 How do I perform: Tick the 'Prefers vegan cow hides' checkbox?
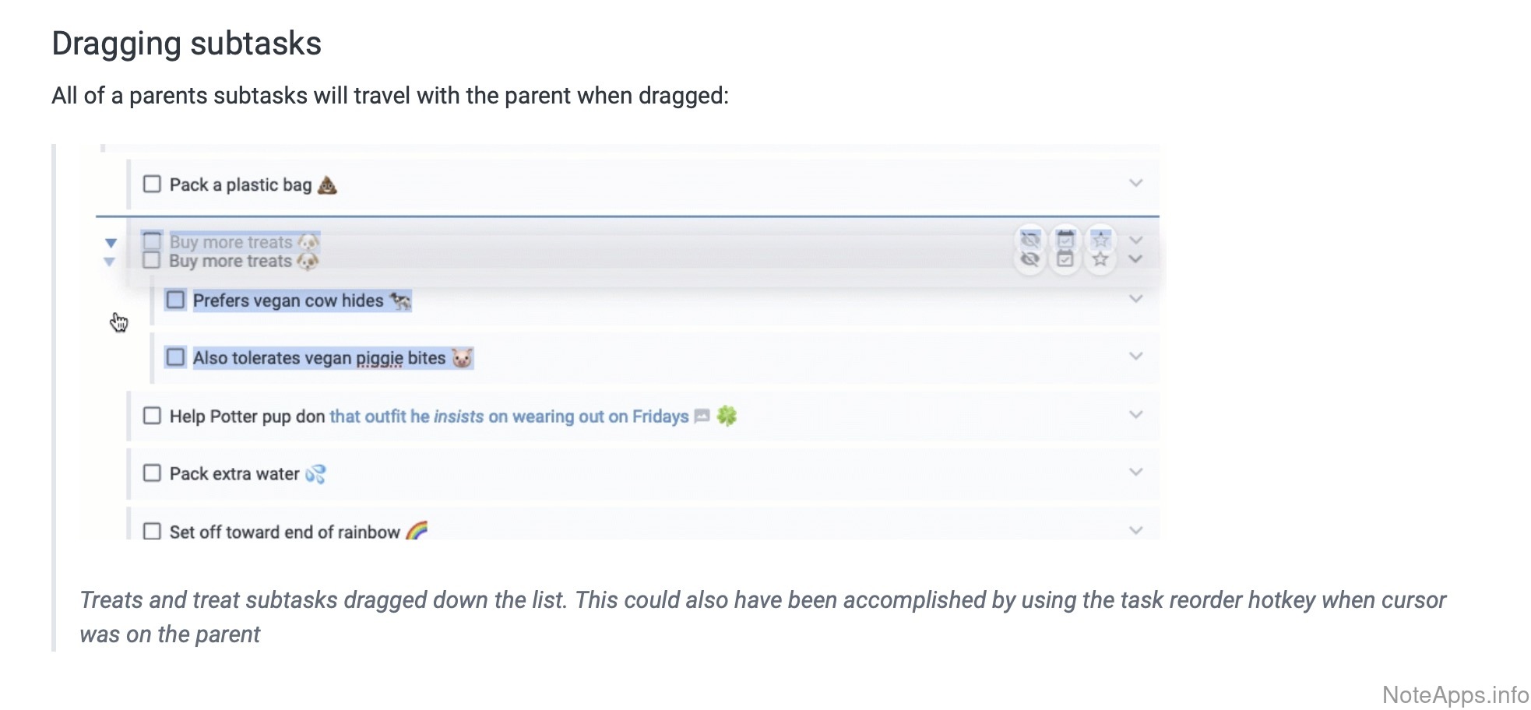pos(176,300)
